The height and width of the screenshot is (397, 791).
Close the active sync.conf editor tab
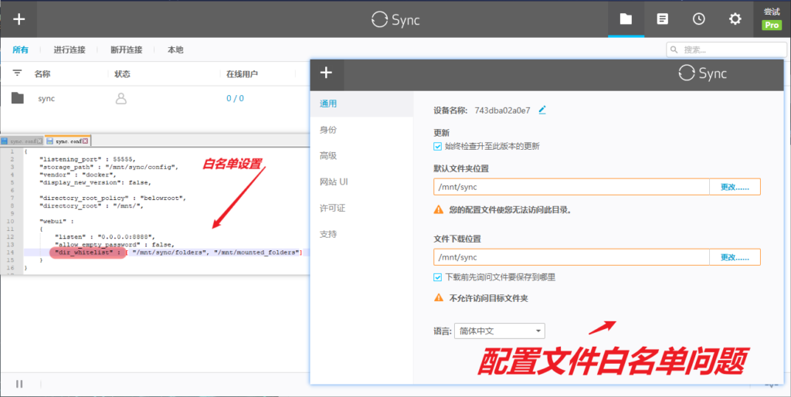[85, 141]
